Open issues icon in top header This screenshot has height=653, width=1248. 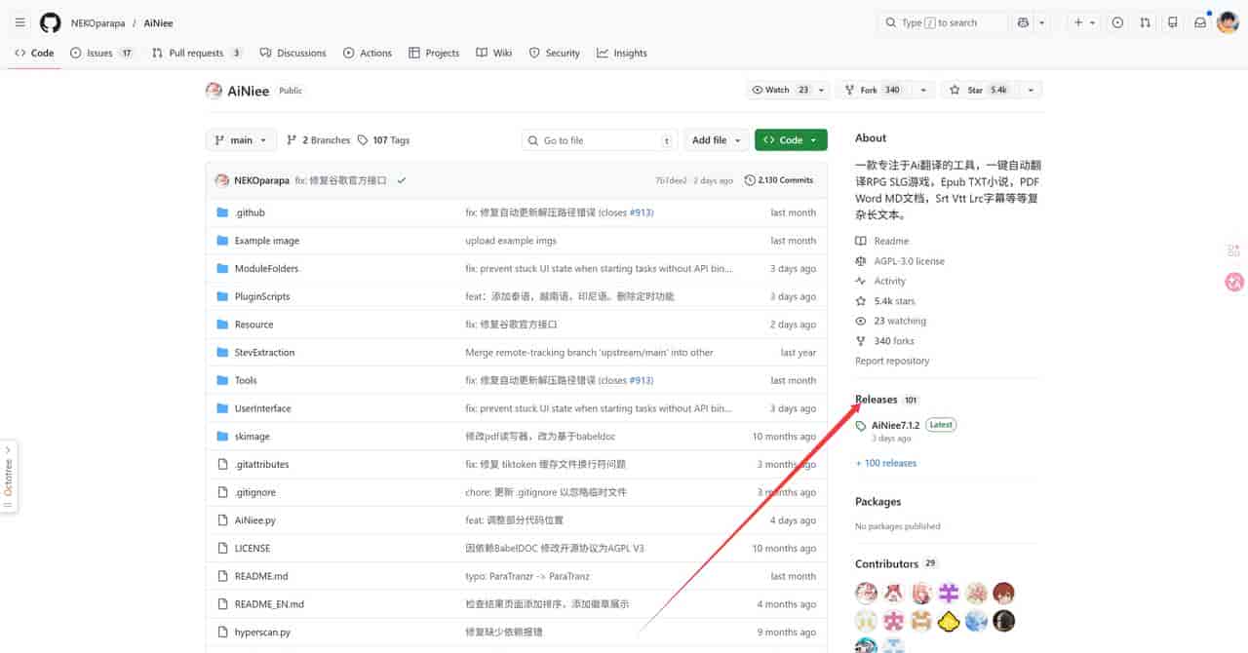[1117, 22]
